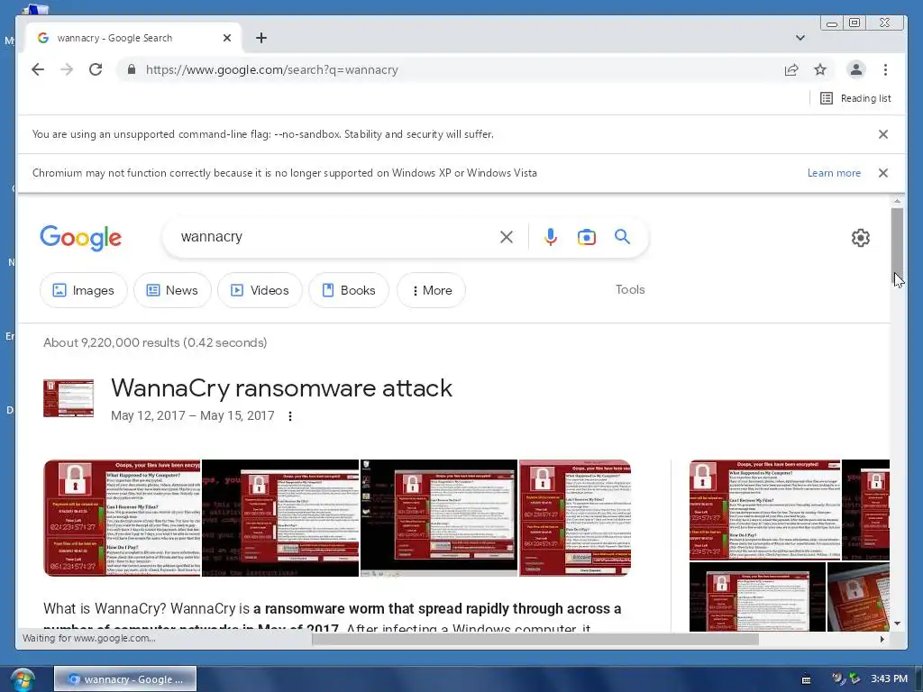Expand the tab search chevron
923x692 pixels.
tap(800, 38)
